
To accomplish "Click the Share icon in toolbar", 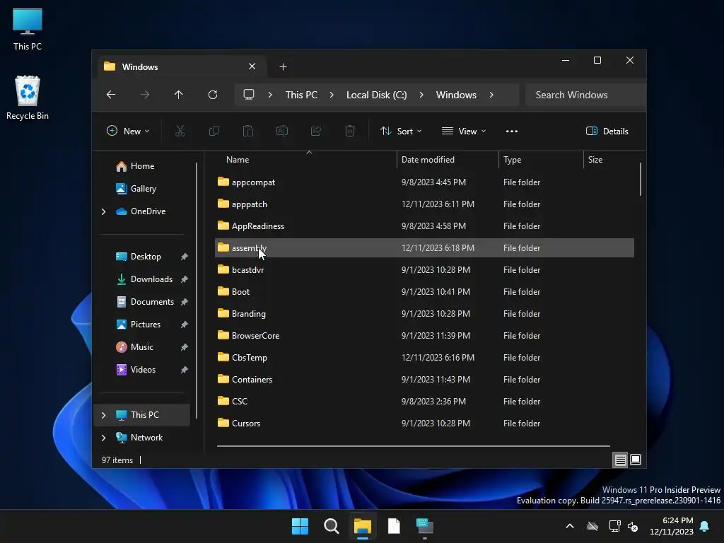I will click(316, 131).
